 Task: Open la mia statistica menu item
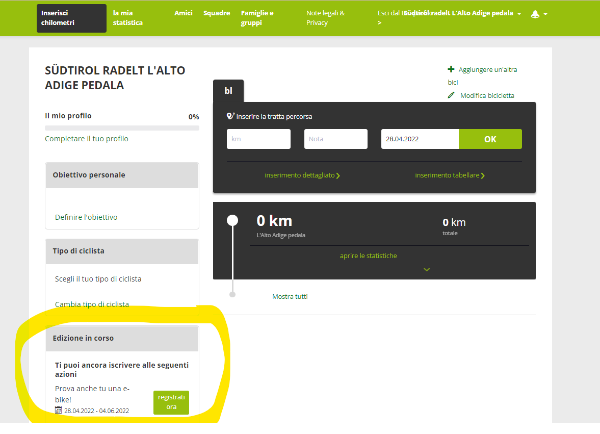[128, 18]
